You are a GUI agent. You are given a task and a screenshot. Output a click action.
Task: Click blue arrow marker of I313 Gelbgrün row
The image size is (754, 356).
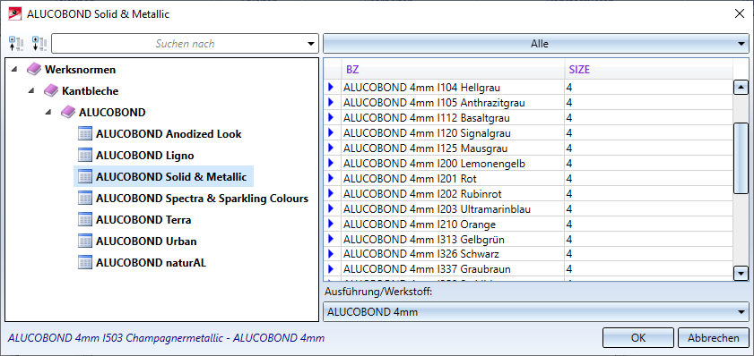point(330,239)
